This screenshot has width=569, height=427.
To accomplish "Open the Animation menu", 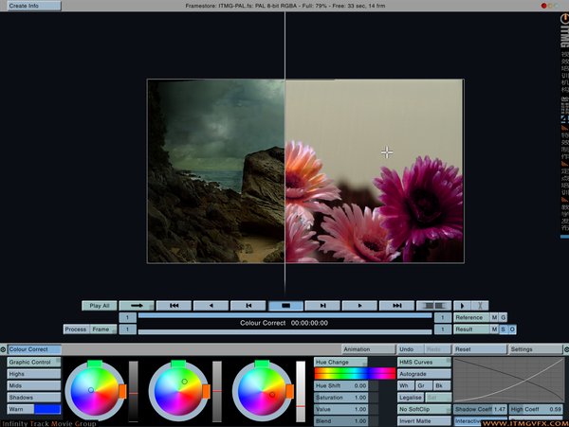I will (368, 349).
